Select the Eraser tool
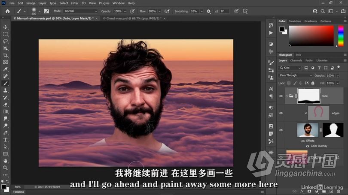The image size is (348, 195). (5, 105)
